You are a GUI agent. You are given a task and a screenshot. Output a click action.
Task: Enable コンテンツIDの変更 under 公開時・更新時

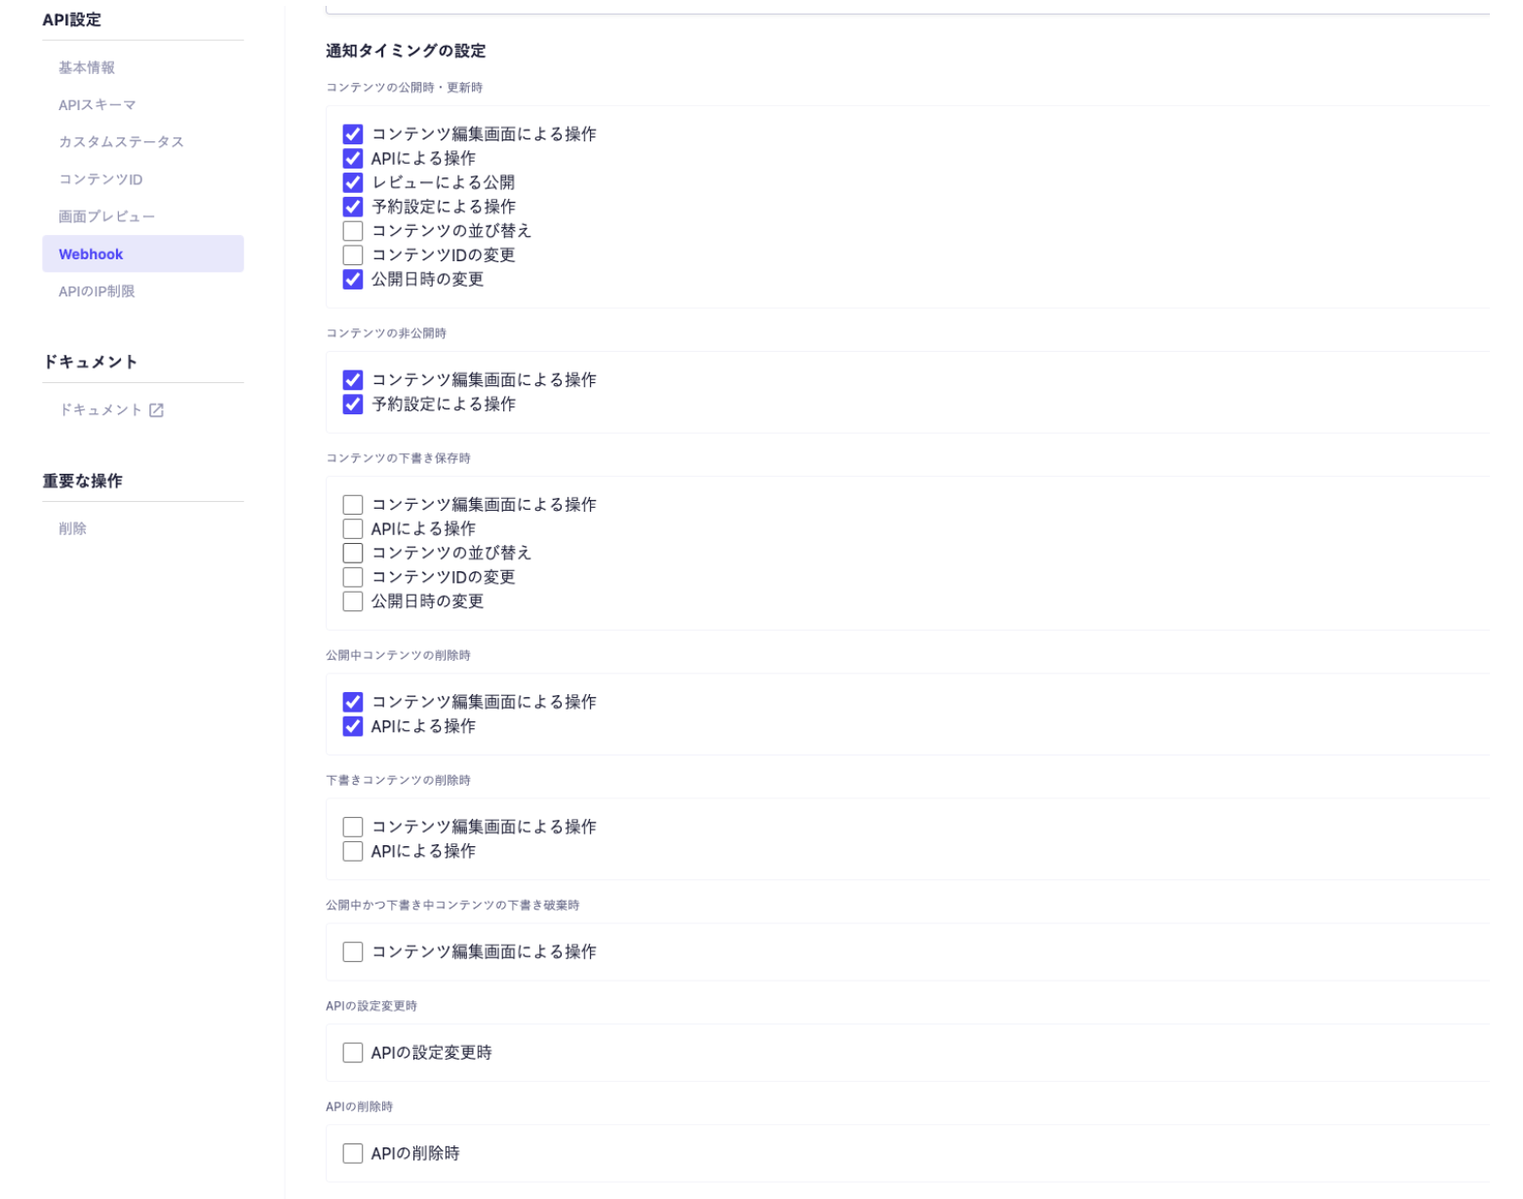pos(353,255)
